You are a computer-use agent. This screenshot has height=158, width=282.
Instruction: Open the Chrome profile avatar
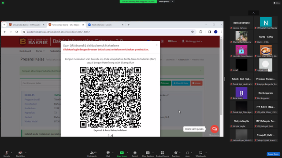pyautogui.click(x=215, y=32)
